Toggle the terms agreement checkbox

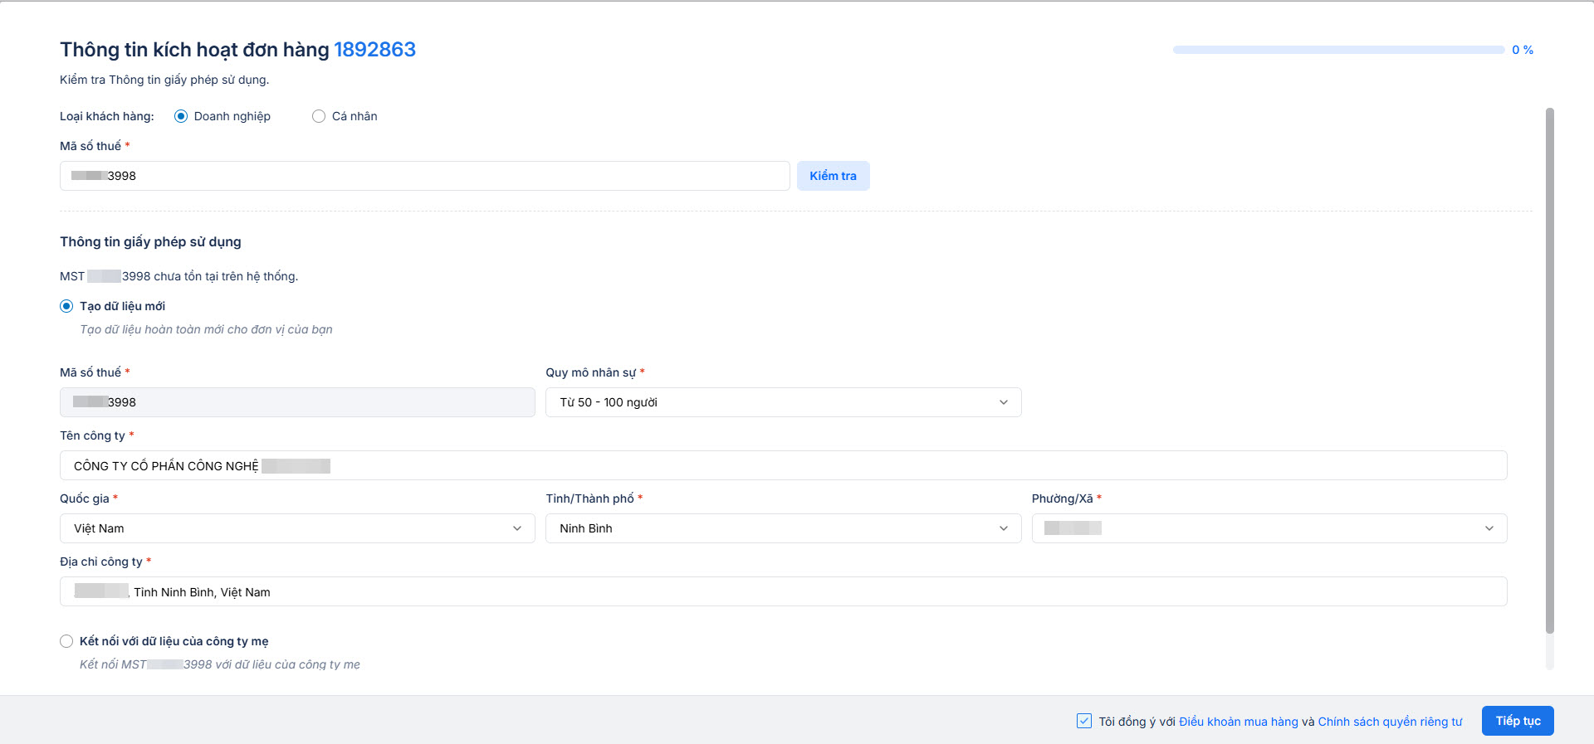[1084, 721]
